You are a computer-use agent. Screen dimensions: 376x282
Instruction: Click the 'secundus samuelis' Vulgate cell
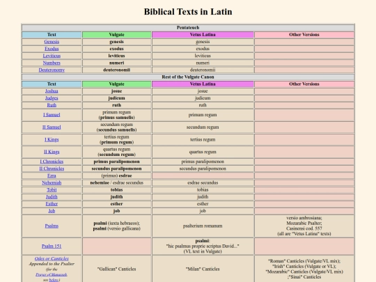tap(116, 127)
